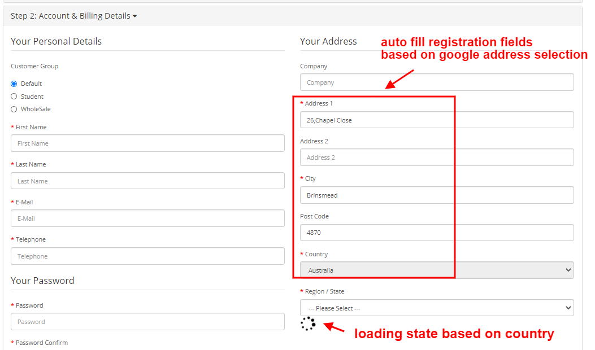The height and width of the screenshot is (350, 595).
Task: Click the First Name input field
Action: click(147, 143)
